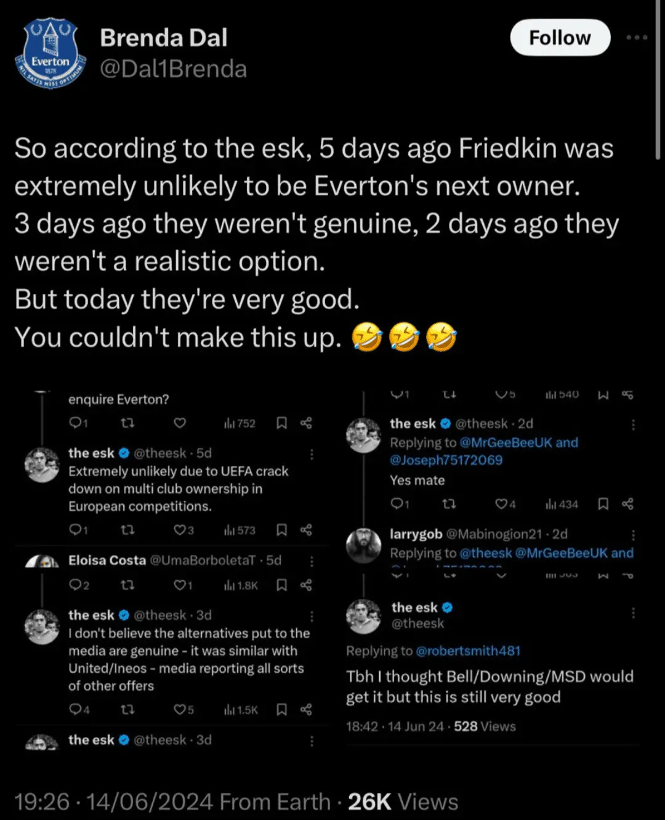
Task: Open the three-dot menu beside Follow
Action: click(636, 38)
